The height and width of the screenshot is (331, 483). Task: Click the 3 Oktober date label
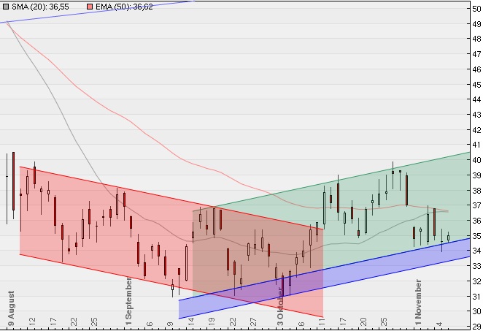280,307
